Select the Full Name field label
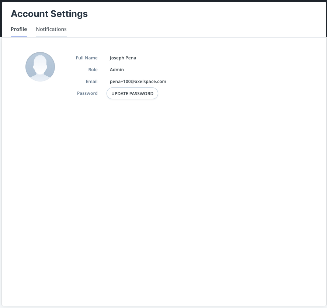This screenshot has height=308, width=327. (x=87, y=58)
